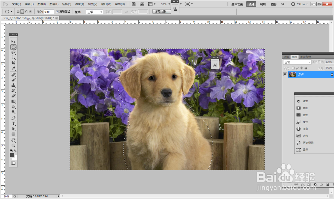Choose Subtract from Selection mode button

coord(26,12)
